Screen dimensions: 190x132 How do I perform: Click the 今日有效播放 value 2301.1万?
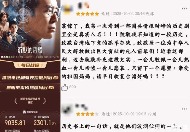45,123
